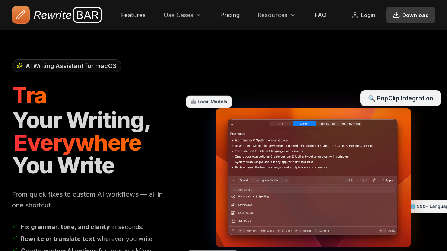Click the green checkmark next to 'Fix grammar, tone, and clarity'
The height and width of the screenshot is (251, 447).
tap(15, 226)
